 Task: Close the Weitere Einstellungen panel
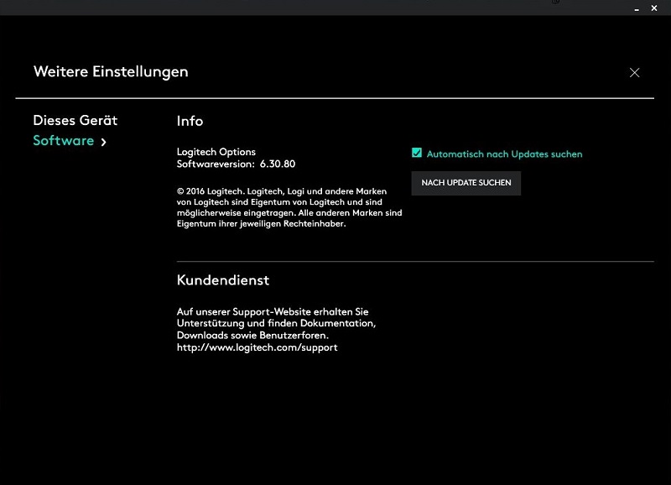634,73
